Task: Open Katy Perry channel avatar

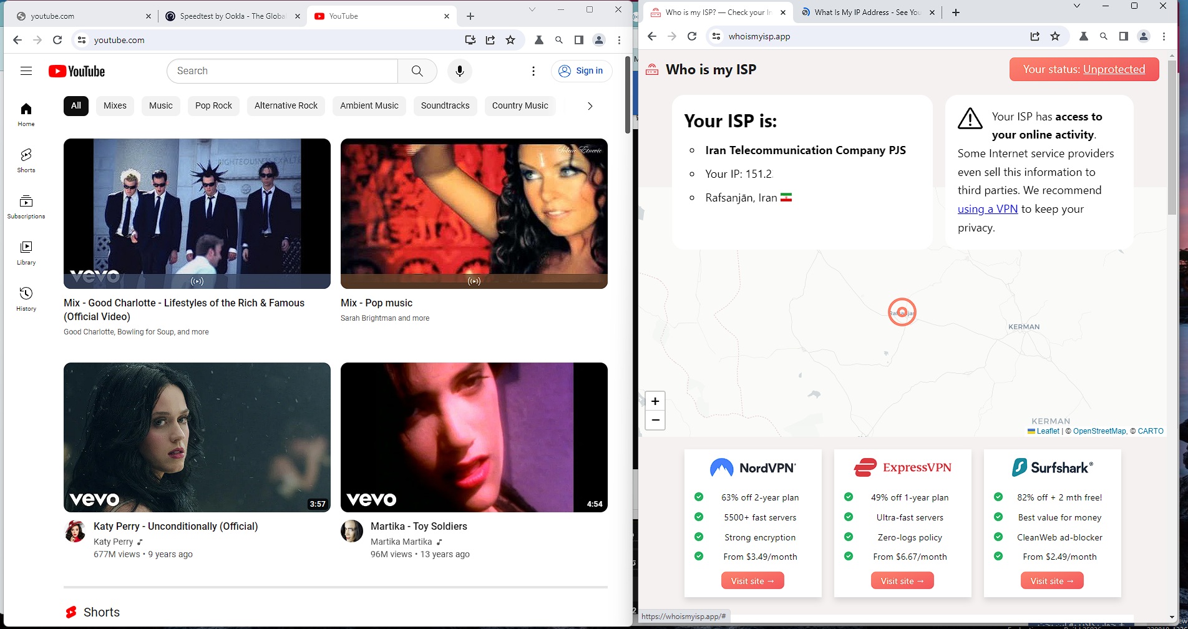Action: coord(75,531)
